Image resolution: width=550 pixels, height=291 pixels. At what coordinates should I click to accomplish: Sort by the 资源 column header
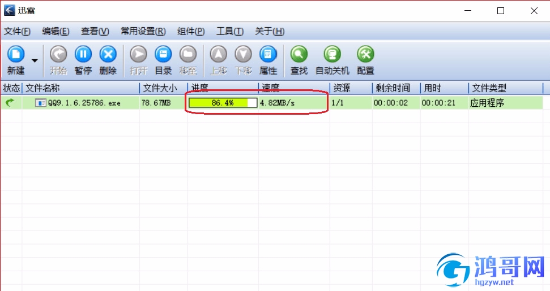click(351, 88)
